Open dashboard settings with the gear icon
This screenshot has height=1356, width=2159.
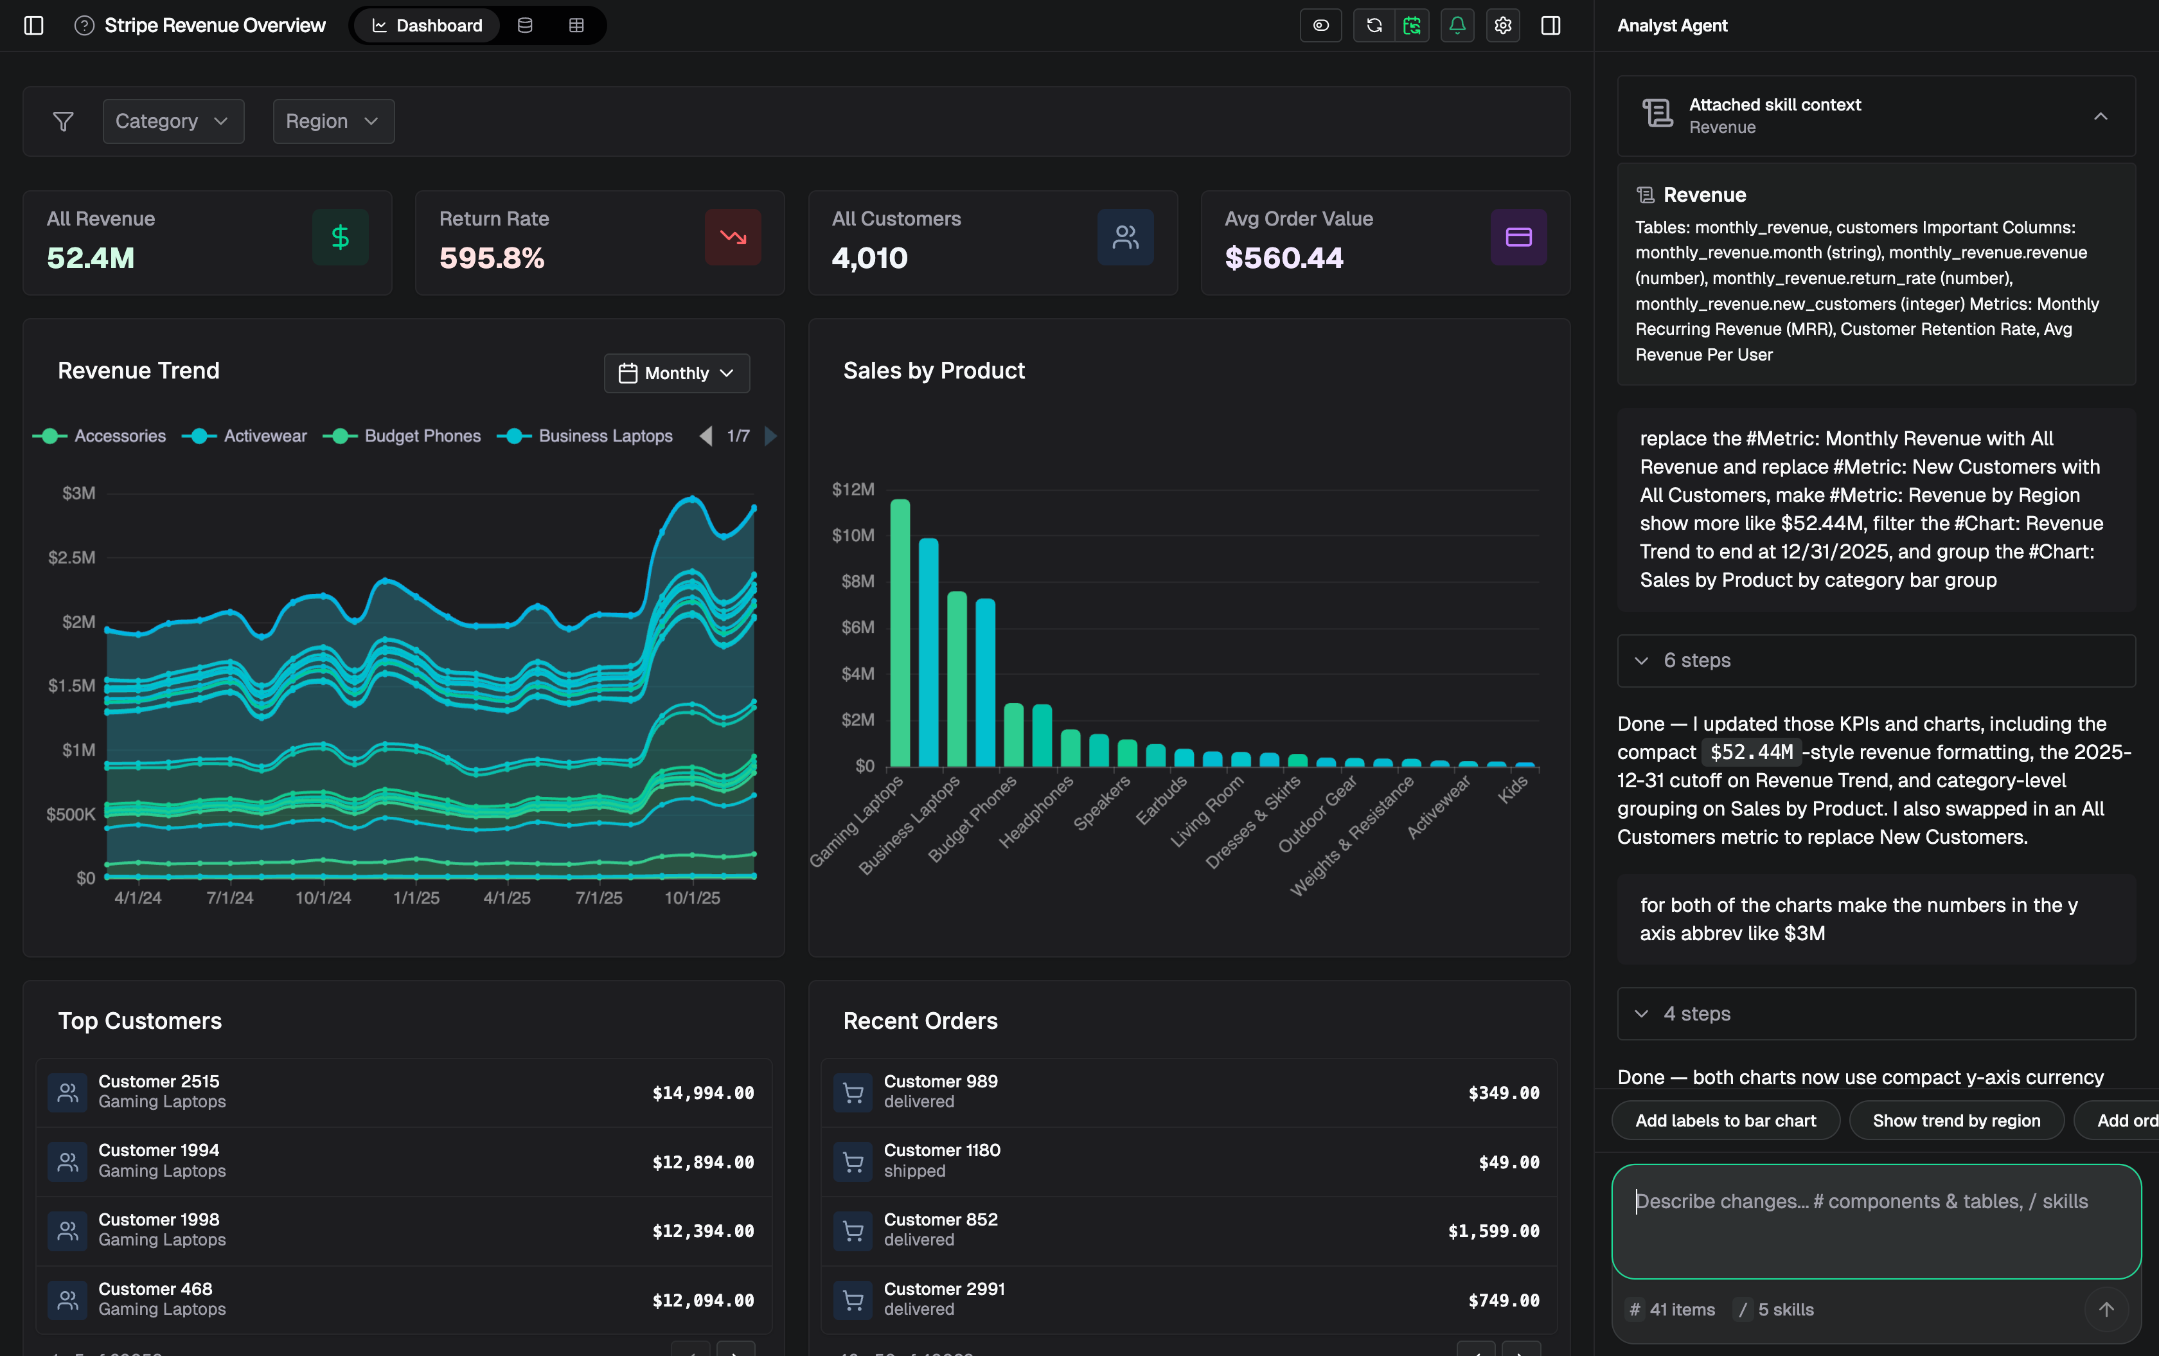pos(1503,25)
